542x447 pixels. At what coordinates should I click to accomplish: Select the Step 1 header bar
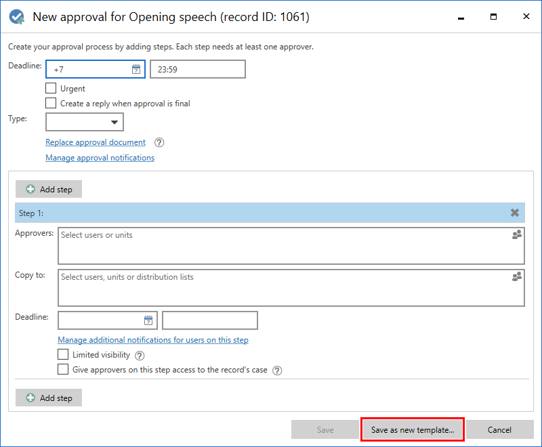pos(270,213)
